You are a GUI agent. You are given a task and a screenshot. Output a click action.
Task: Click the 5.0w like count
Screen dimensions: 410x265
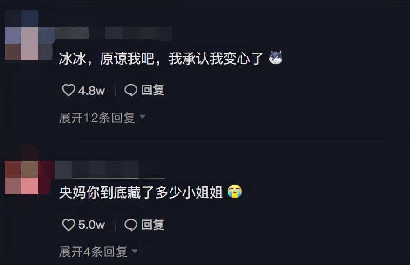[91, 225]
